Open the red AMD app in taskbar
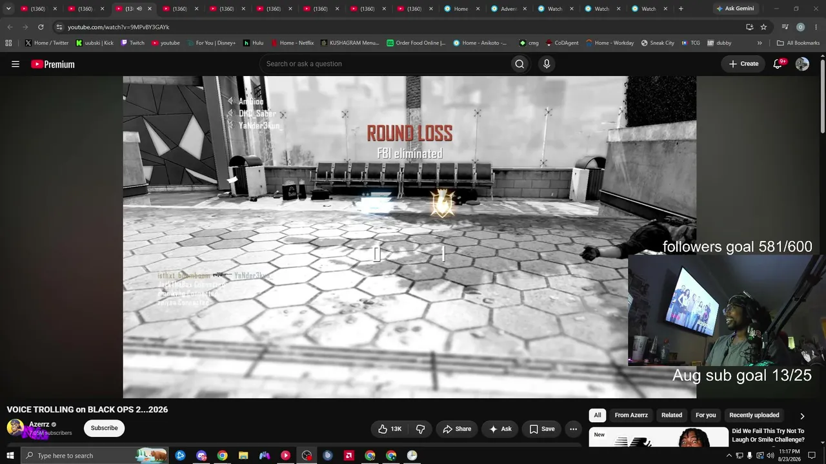Viewport: 826px width, 464px height. 349,456
